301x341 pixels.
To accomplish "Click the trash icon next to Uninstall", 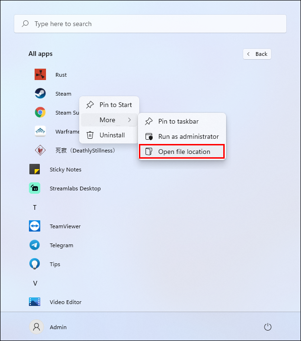I will point(90,135).
